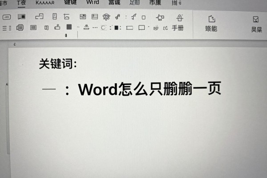Image resolution: width=267 pixels, height=178 pixels.
Task: Click the three-dot ellipsis icon
Action: click(x=95, y=28)
